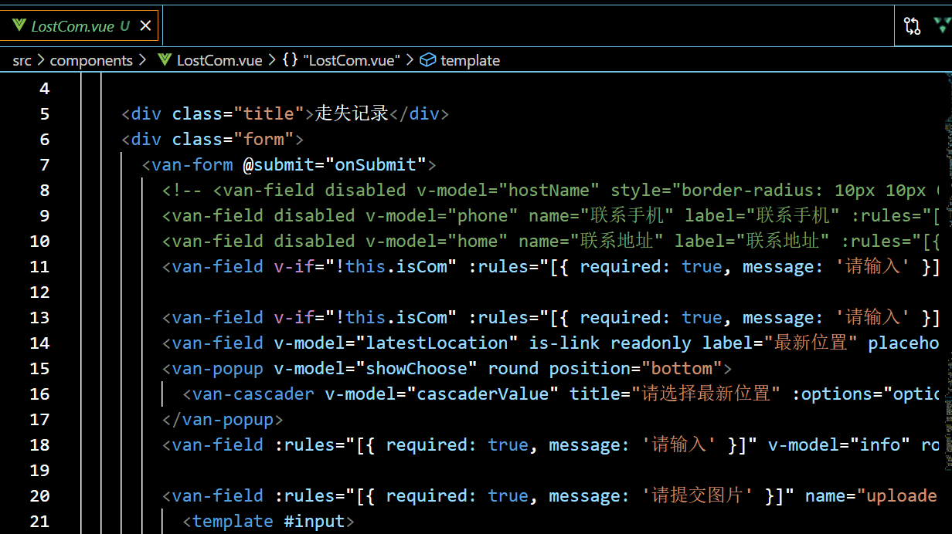Click the template breadcrumb label

pyautogui.click(x=470, y=60)
